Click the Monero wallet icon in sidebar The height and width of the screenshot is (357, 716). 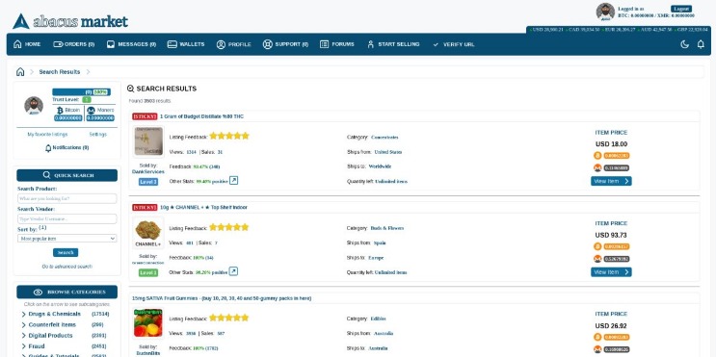pos(91,110)
